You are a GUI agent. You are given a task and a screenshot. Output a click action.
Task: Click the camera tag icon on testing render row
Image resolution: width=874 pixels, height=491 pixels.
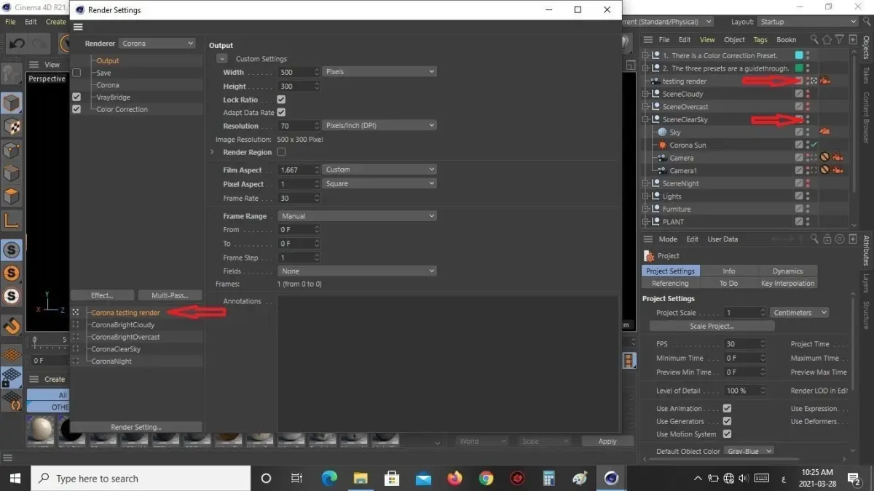coord(825,81)
